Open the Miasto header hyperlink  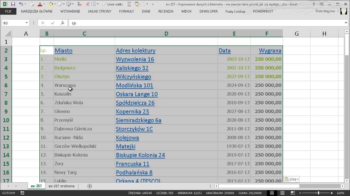tap(63, 51)
